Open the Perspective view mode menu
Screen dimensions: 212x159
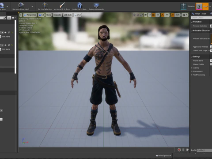30,15
